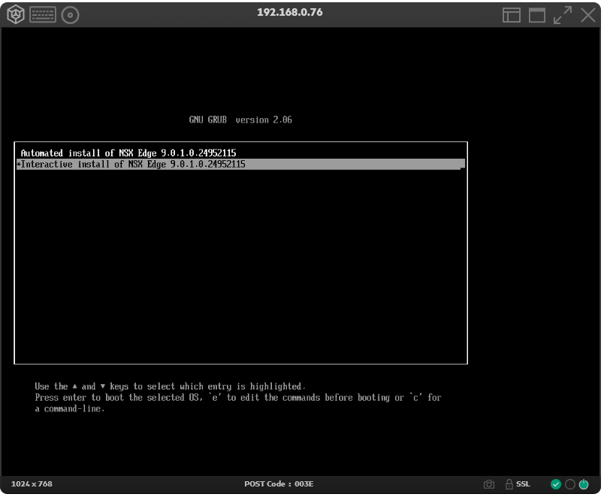Click the 1024 x 768 resolution label
Screen dimensions: 604x497
click(32, 483)
